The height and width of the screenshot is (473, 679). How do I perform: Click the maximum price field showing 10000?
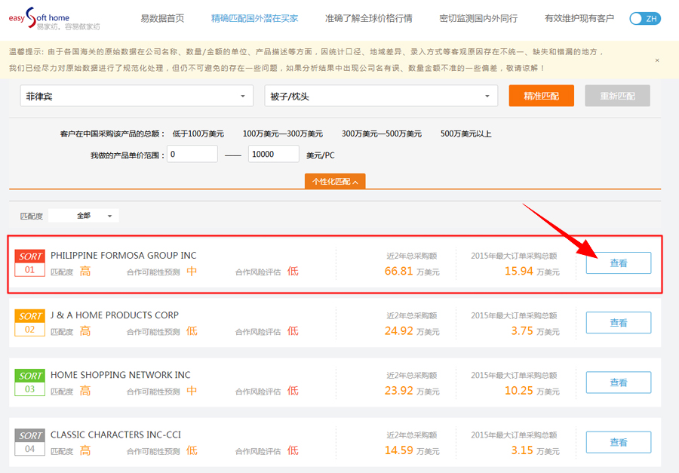274,154
